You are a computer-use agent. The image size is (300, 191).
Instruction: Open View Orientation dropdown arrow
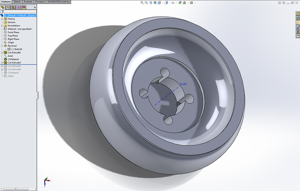[x=163, y=3]
